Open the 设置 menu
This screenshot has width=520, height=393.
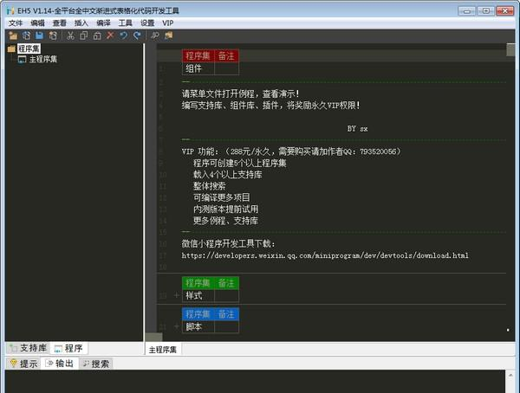click(x=147, y=23)
